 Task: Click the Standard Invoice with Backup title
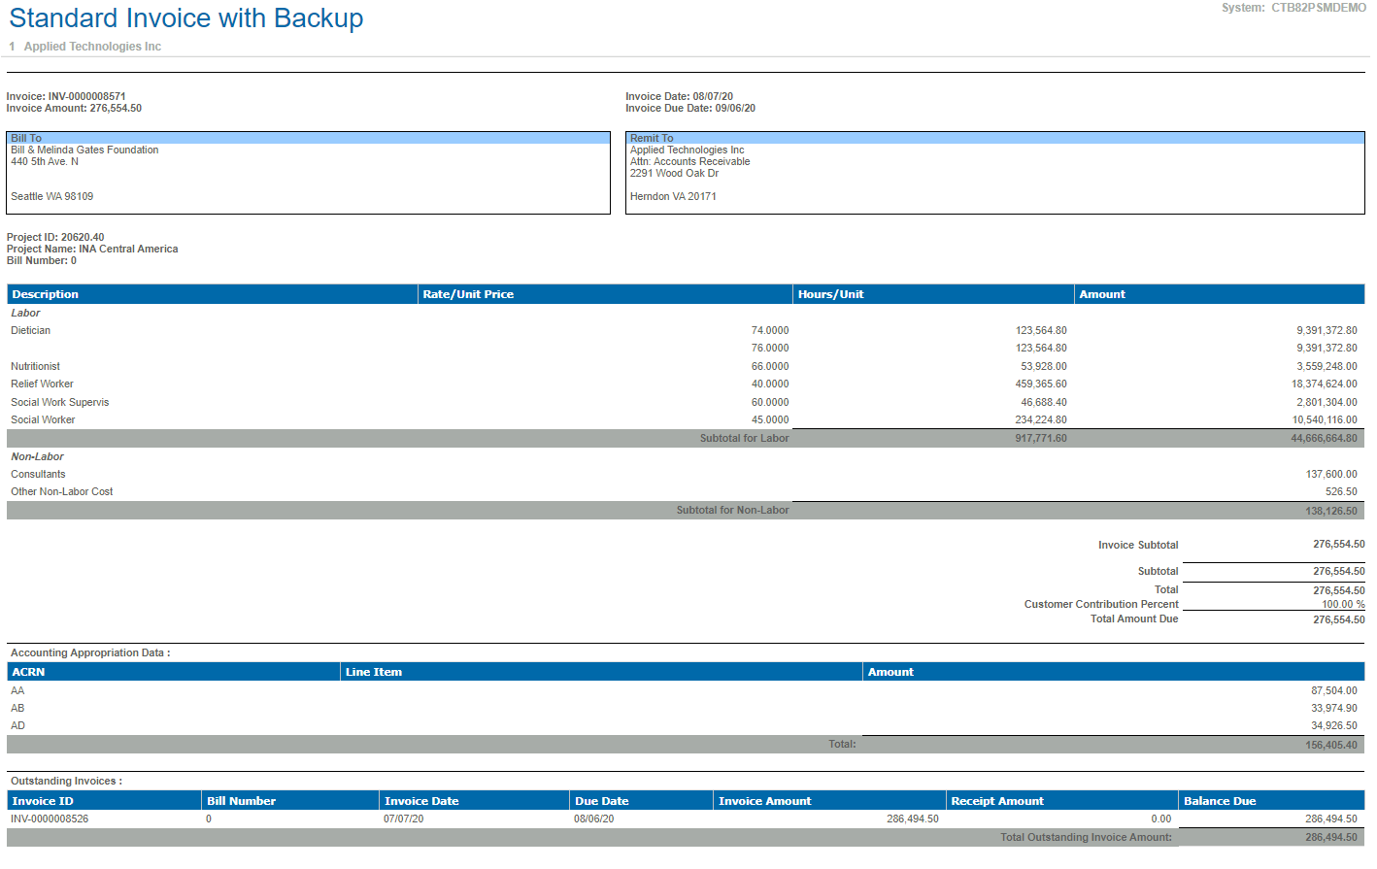tap(186, 18)
